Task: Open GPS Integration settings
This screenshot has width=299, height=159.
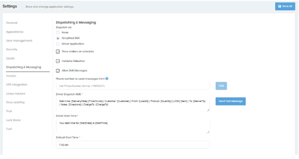Action: click(x=17, y=84)
